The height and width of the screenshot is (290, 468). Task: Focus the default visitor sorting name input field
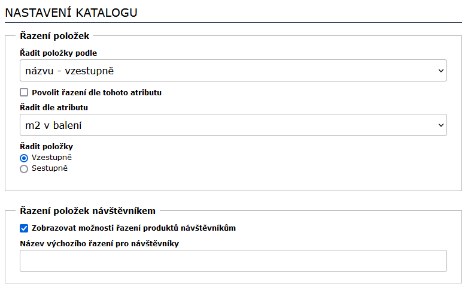click(233, 261)
